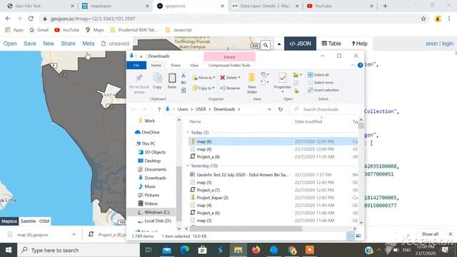Open Windows Start menu
The width and height of the screenshot is (457, 257).
9,250
